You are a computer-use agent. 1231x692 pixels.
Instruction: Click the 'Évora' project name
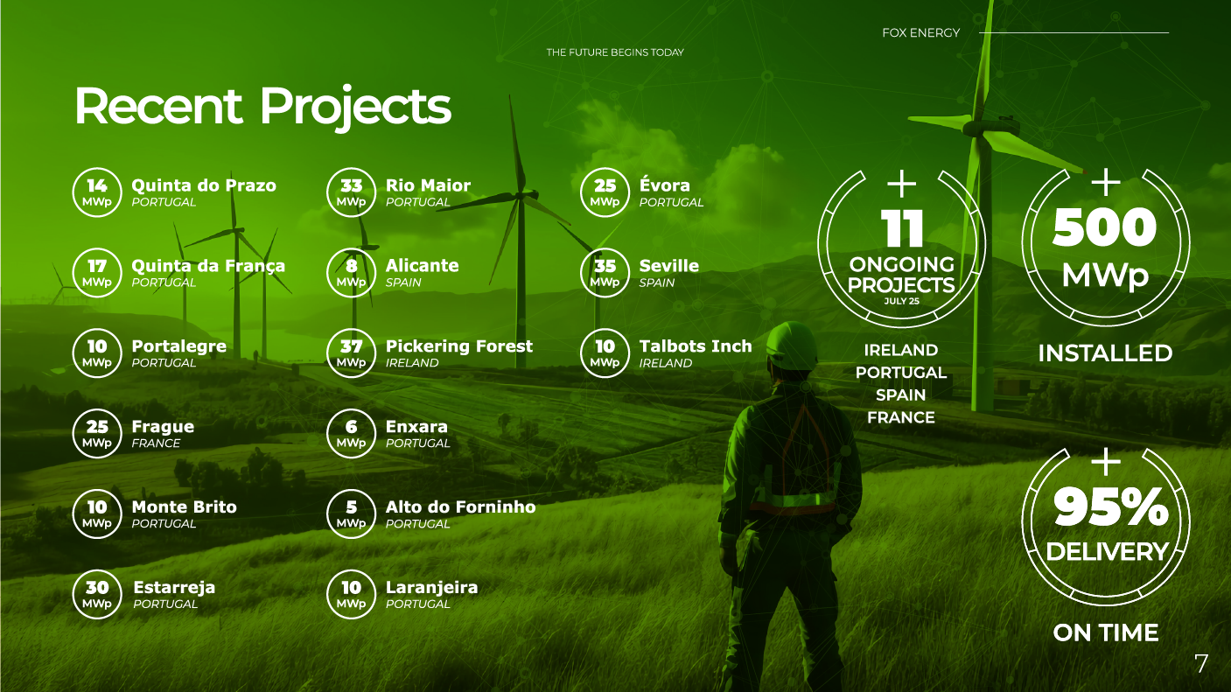(x=664, y=185)
